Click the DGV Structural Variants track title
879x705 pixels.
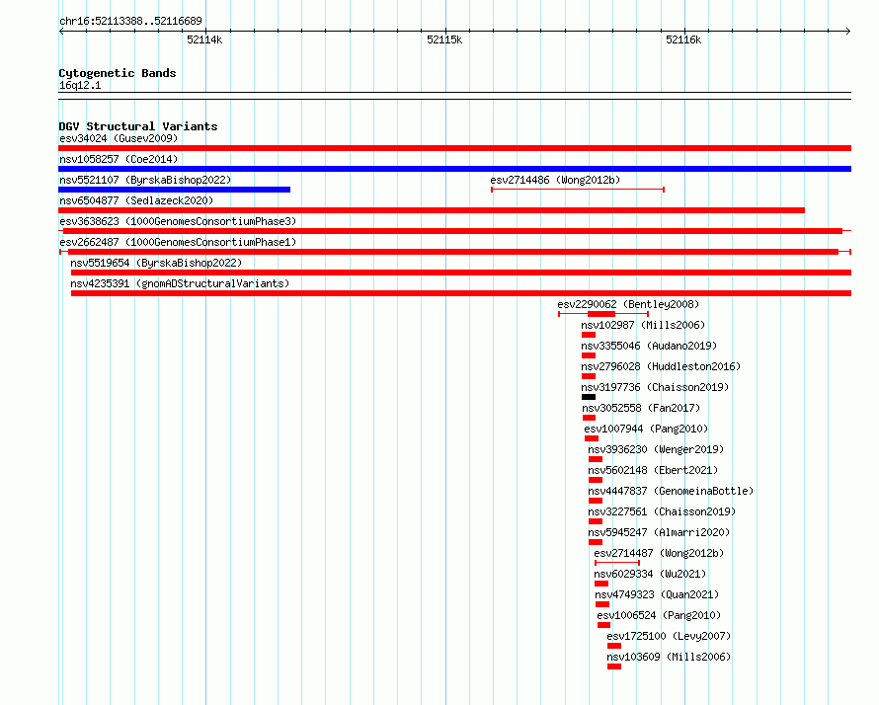[x=138, y=126]
